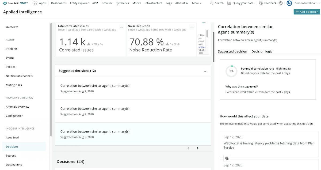Open Destinations in the sidebar
The width and height of the screenshot is (321, 170).
pyautogui.click(x=14, y=165)
